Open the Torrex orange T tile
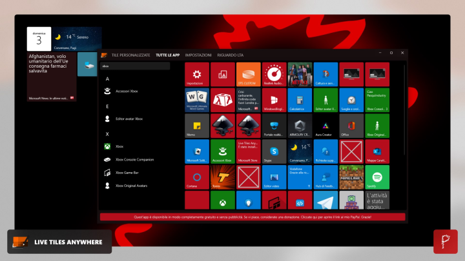 pos(223,177)
